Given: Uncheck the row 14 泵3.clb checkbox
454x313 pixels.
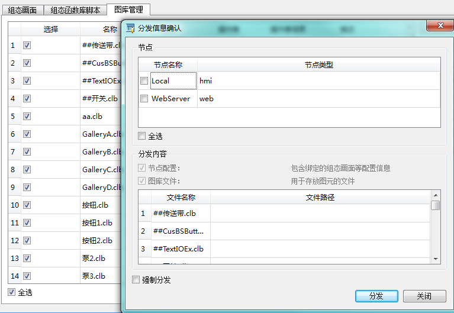Looking at the screenshot, I should point(27,276).
